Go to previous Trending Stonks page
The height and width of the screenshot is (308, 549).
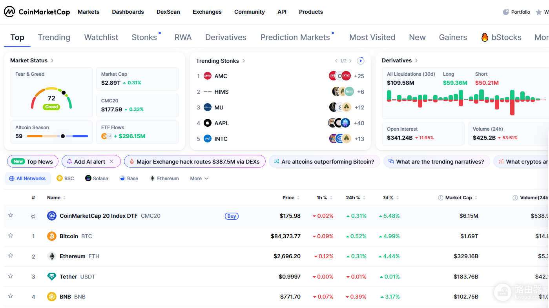click(336, 61)
